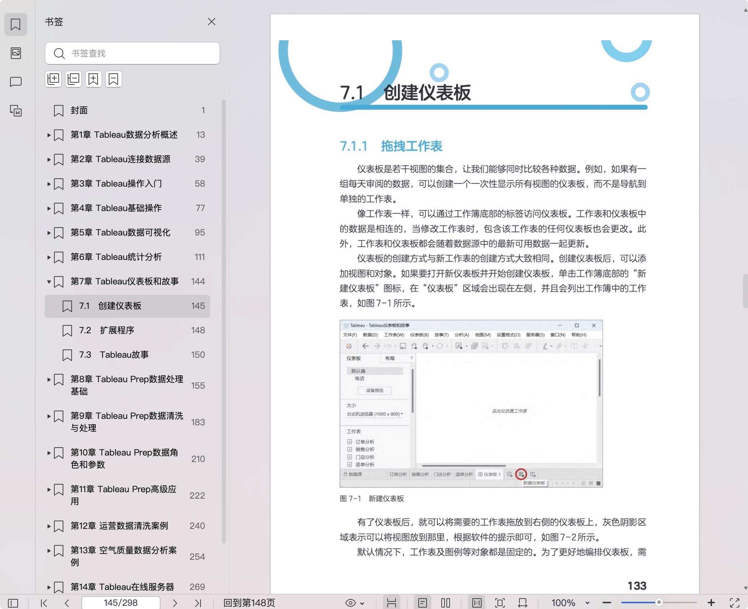The image size is (748, 609).
Task: Click the actual-size fit icon
Action: pos(477,603)
